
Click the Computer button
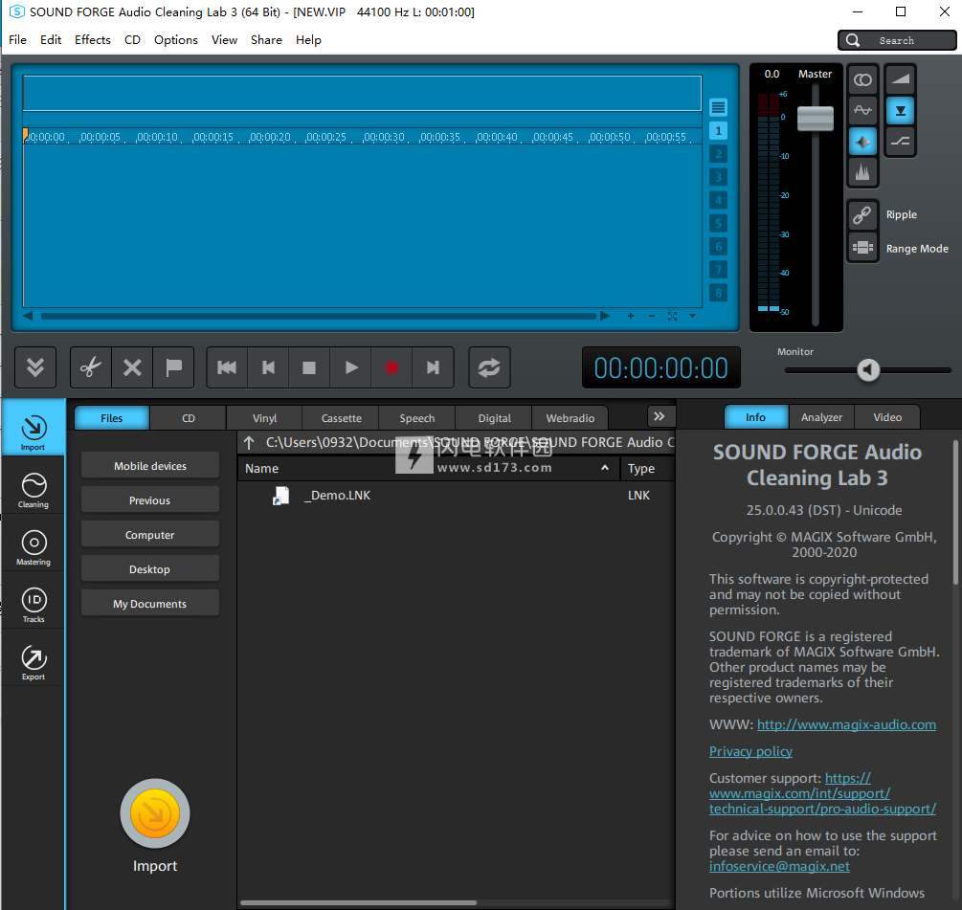(150, 535)
